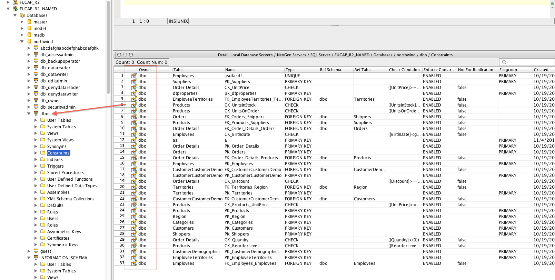Click the guest schema icon

tap(36, 251)
